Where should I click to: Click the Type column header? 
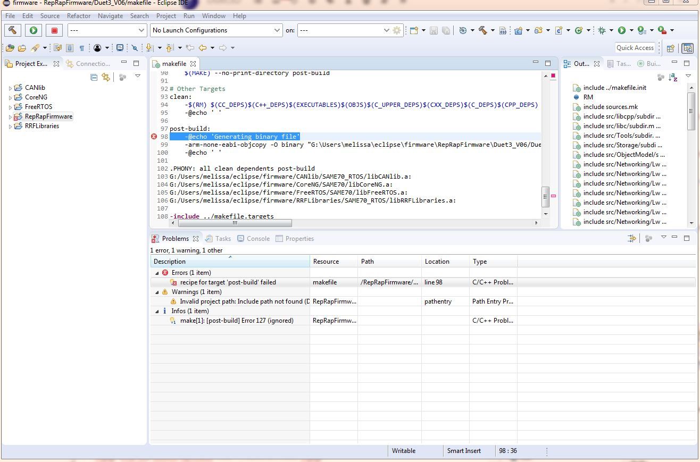click(x=493, y=262)
